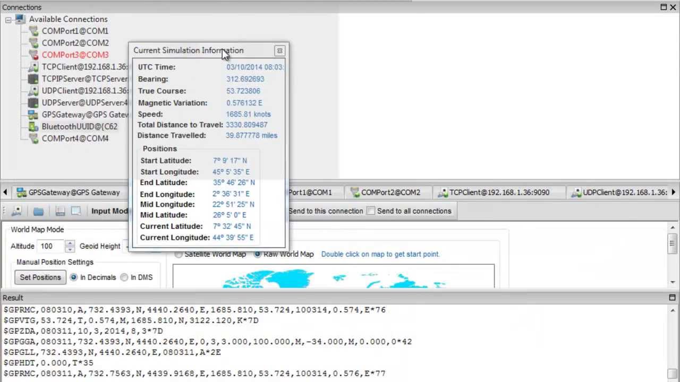
Task: Click the window view toolbar icon
Action: [x=75, y=211]
